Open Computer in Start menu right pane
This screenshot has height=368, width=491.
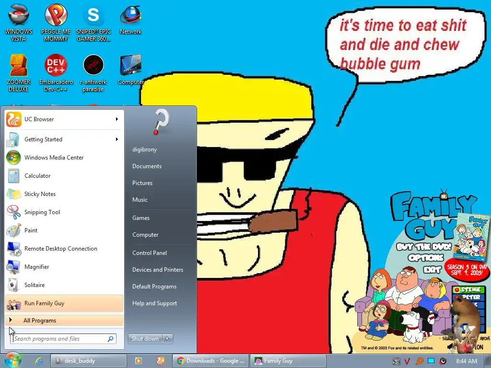point(145,235)
